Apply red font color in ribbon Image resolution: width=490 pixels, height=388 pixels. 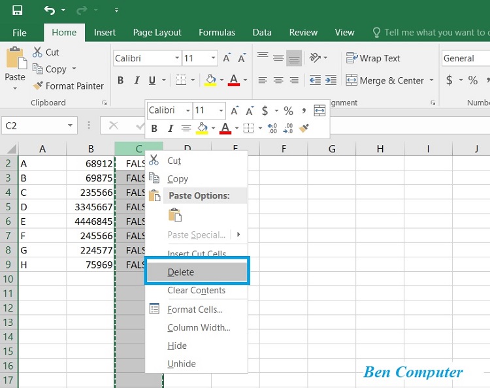tap(234, 80)
